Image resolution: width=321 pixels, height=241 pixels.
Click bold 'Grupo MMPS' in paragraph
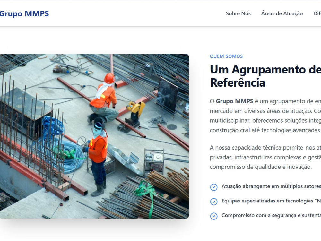coord(234,101)
